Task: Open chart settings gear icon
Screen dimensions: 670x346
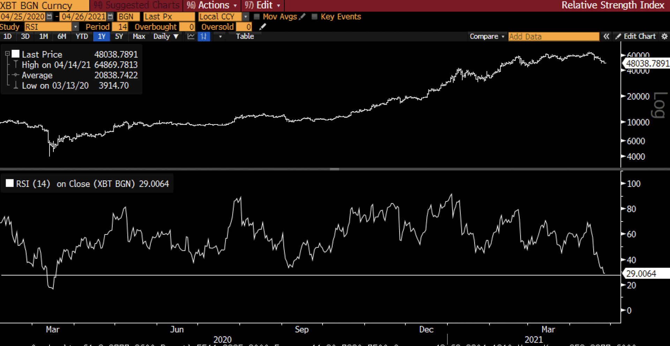Action: coord(664,36)
